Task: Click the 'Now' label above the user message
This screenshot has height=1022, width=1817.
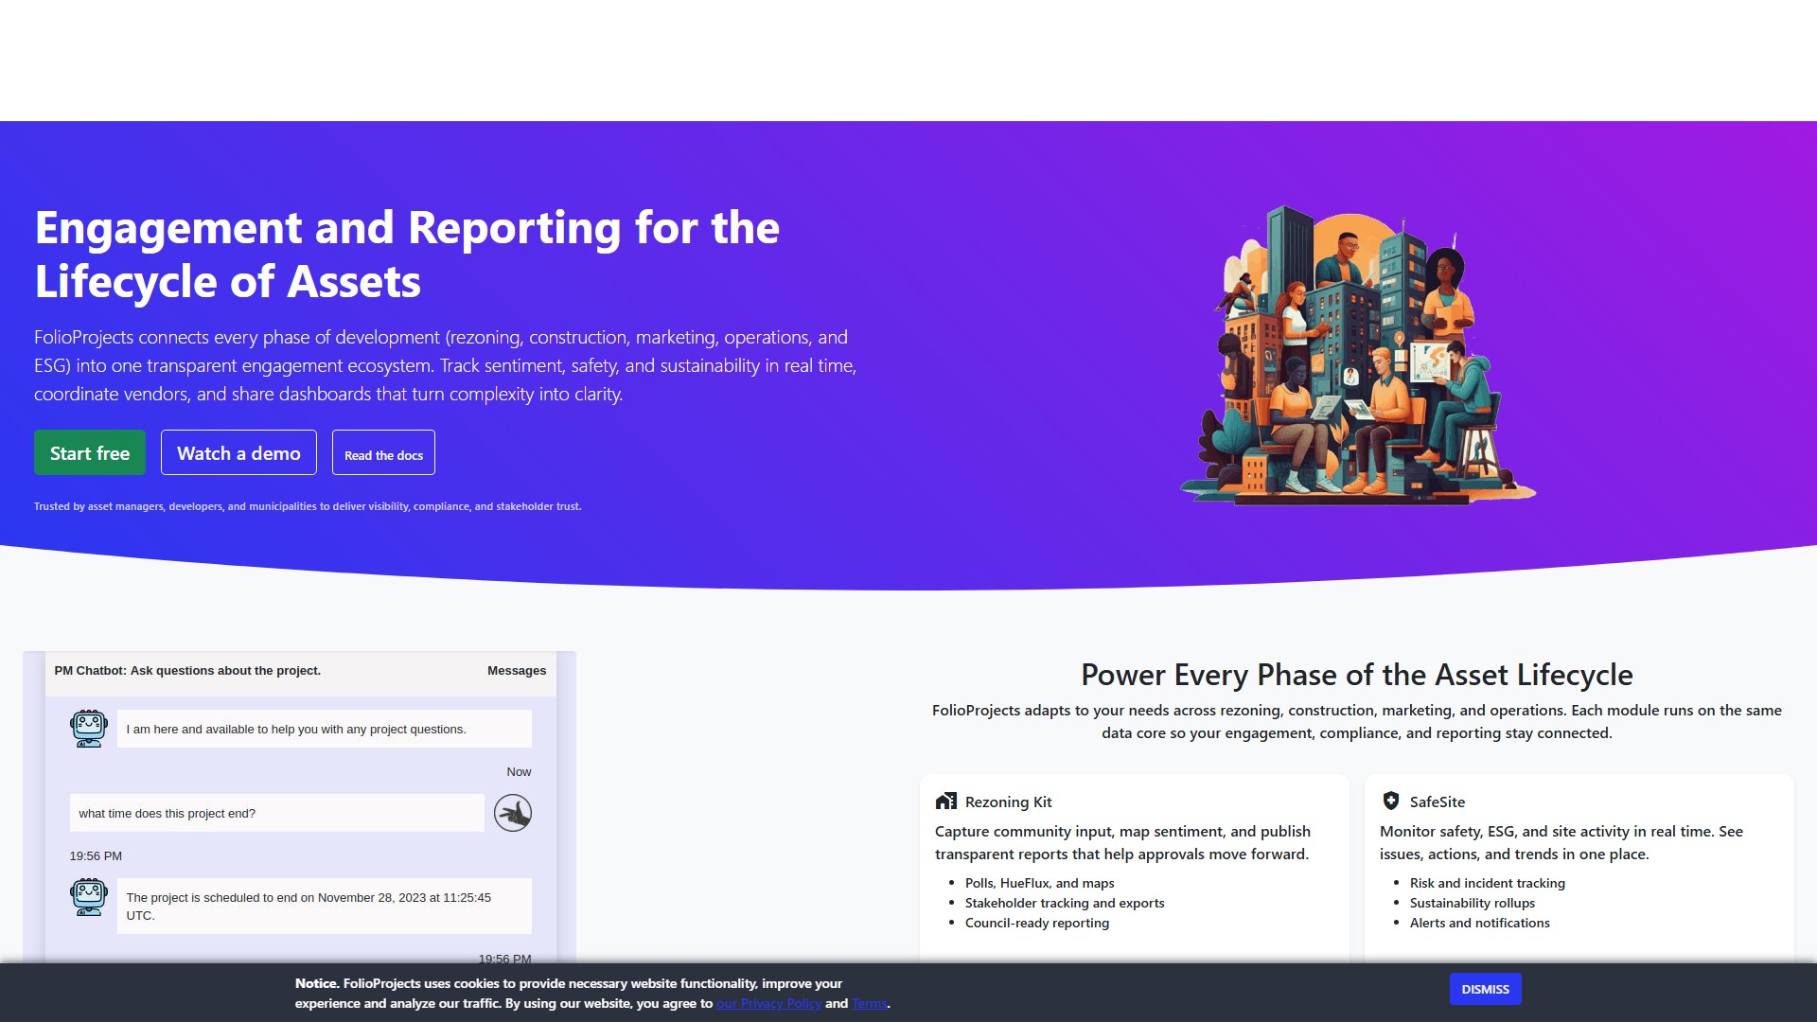Action: pyautogui.click(x=519, y=771)
